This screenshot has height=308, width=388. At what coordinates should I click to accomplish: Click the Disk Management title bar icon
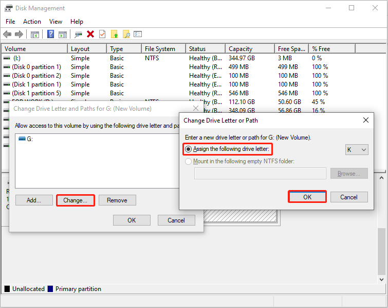click(x=8, y=8)
